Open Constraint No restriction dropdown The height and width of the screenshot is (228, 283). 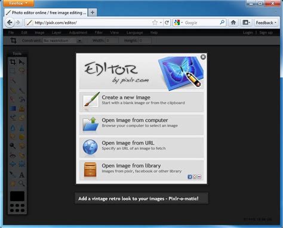(x=63, y=41)
